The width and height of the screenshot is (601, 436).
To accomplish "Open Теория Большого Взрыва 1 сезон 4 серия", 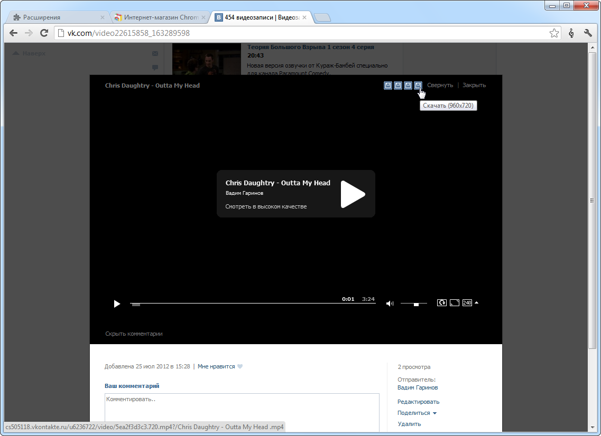I will tap(310, 47).
